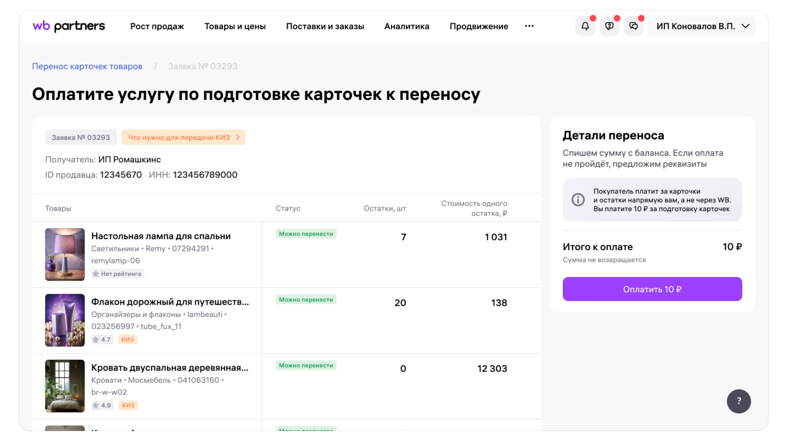788x441 pixels.
Task: Click the КИЗ badge on the bed item
Action: point(128,405)
